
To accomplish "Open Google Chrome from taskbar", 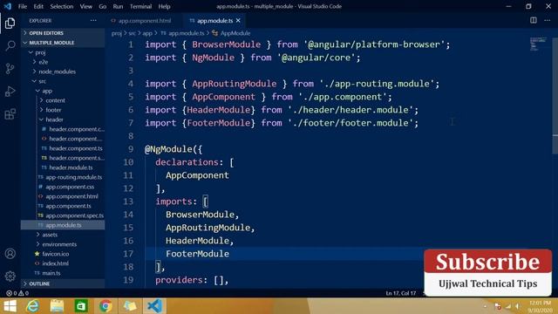I will click(105, 306).
